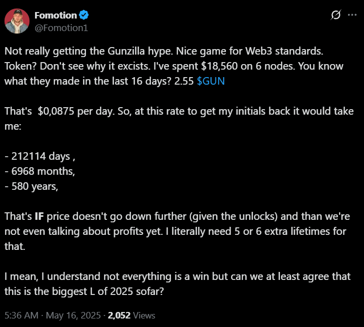Click the blue verified checkmark badge

click(x=83, y=15)
